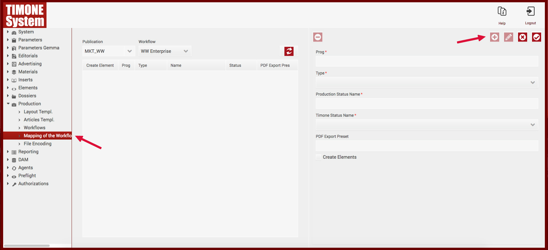The width and height of the screenshot is (548, 250).
Task: Select Mapping of the Workflow item
Action: 37,136
